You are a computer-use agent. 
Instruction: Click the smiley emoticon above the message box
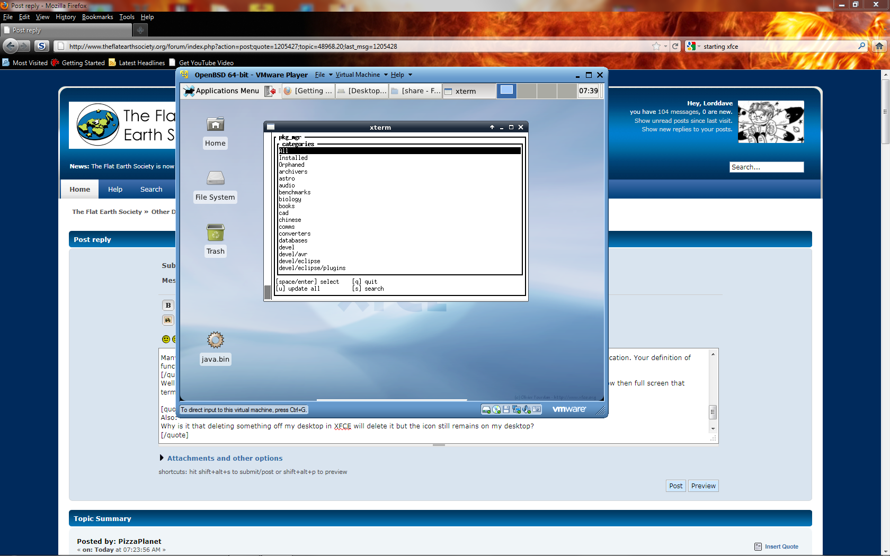point(166,339)
